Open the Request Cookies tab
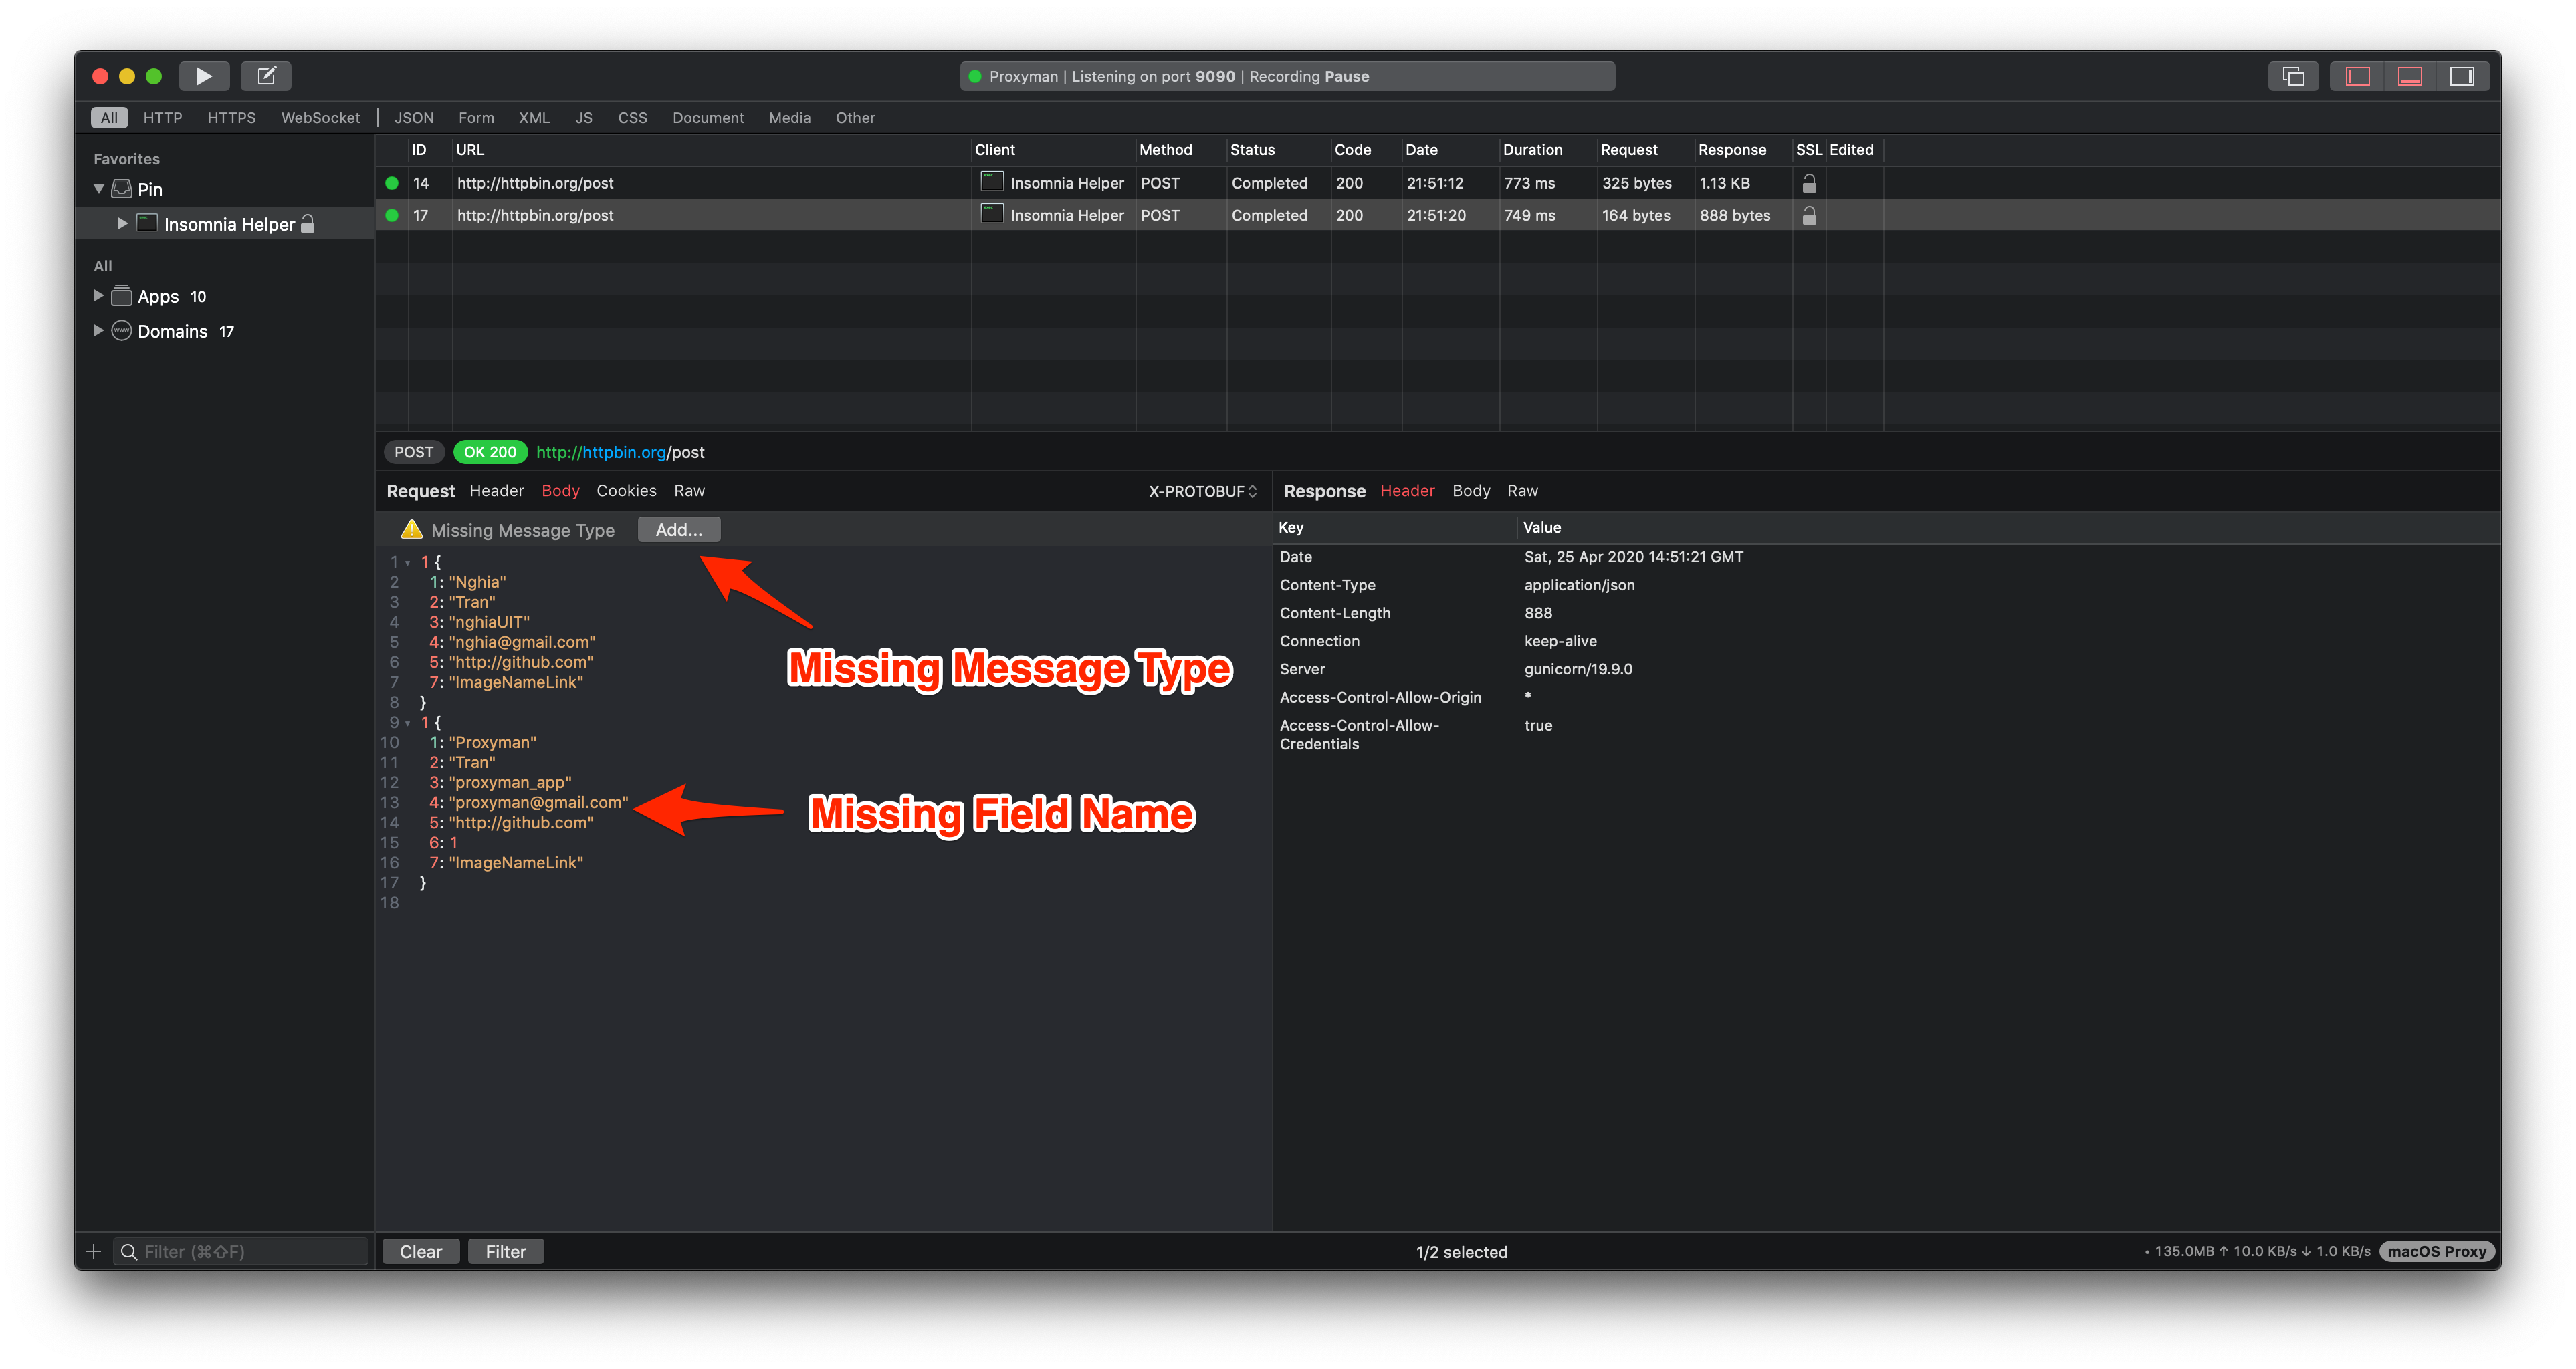 pos(626,491)
